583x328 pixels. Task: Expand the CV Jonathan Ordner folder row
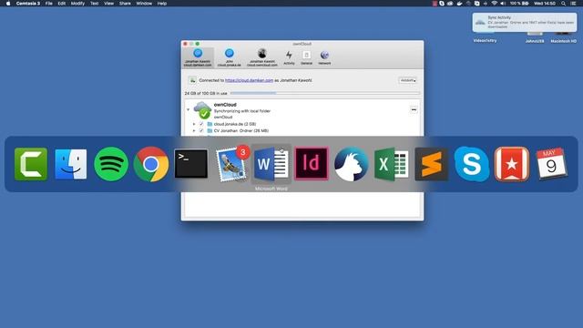click(x=194, y=131)
